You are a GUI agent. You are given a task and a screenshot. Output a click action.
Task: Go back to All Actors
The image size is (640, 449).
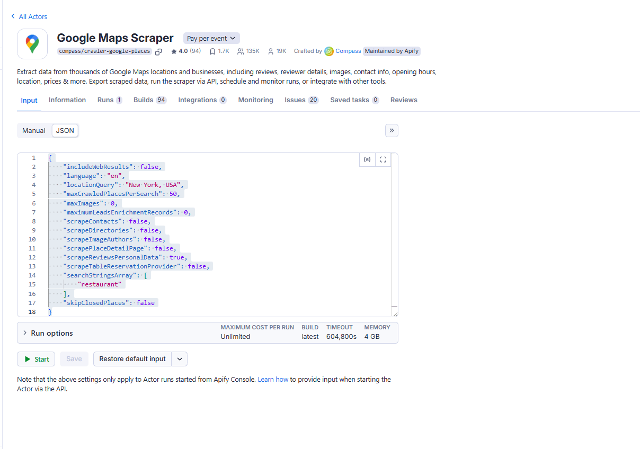coord(29,16)
